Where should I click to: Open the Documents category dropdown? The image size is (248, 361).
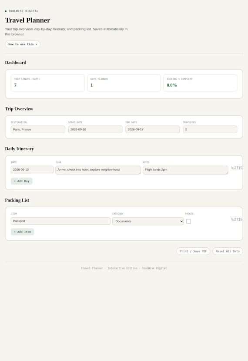(147, 221)
